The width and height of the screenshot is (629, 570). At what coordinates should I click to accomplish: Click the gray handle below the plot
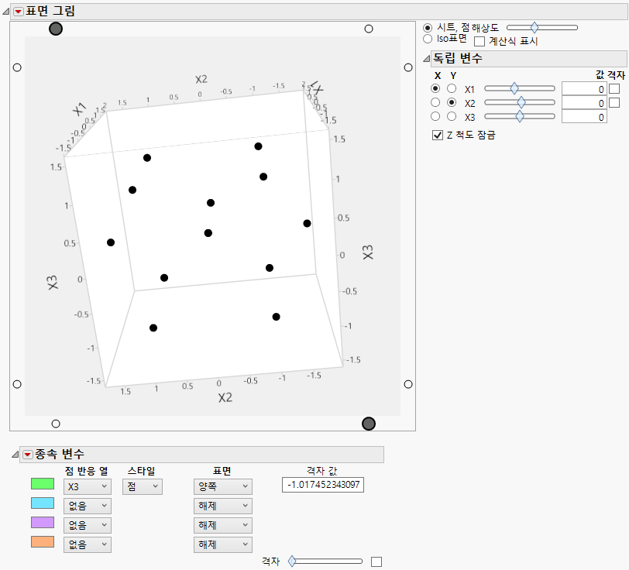368,423
